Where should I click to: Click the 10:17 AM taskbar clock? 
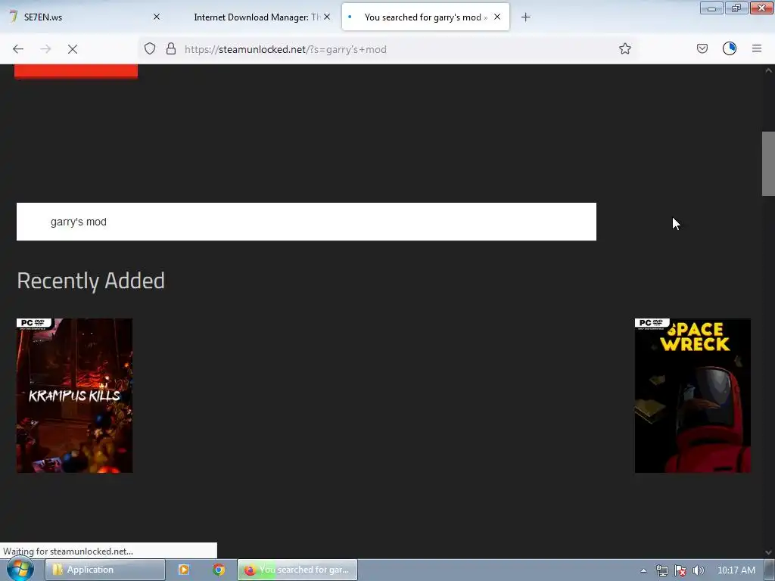coord(736,570)
